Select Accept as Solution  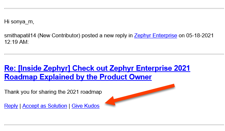pyautogui.click(x=45, y=106)
